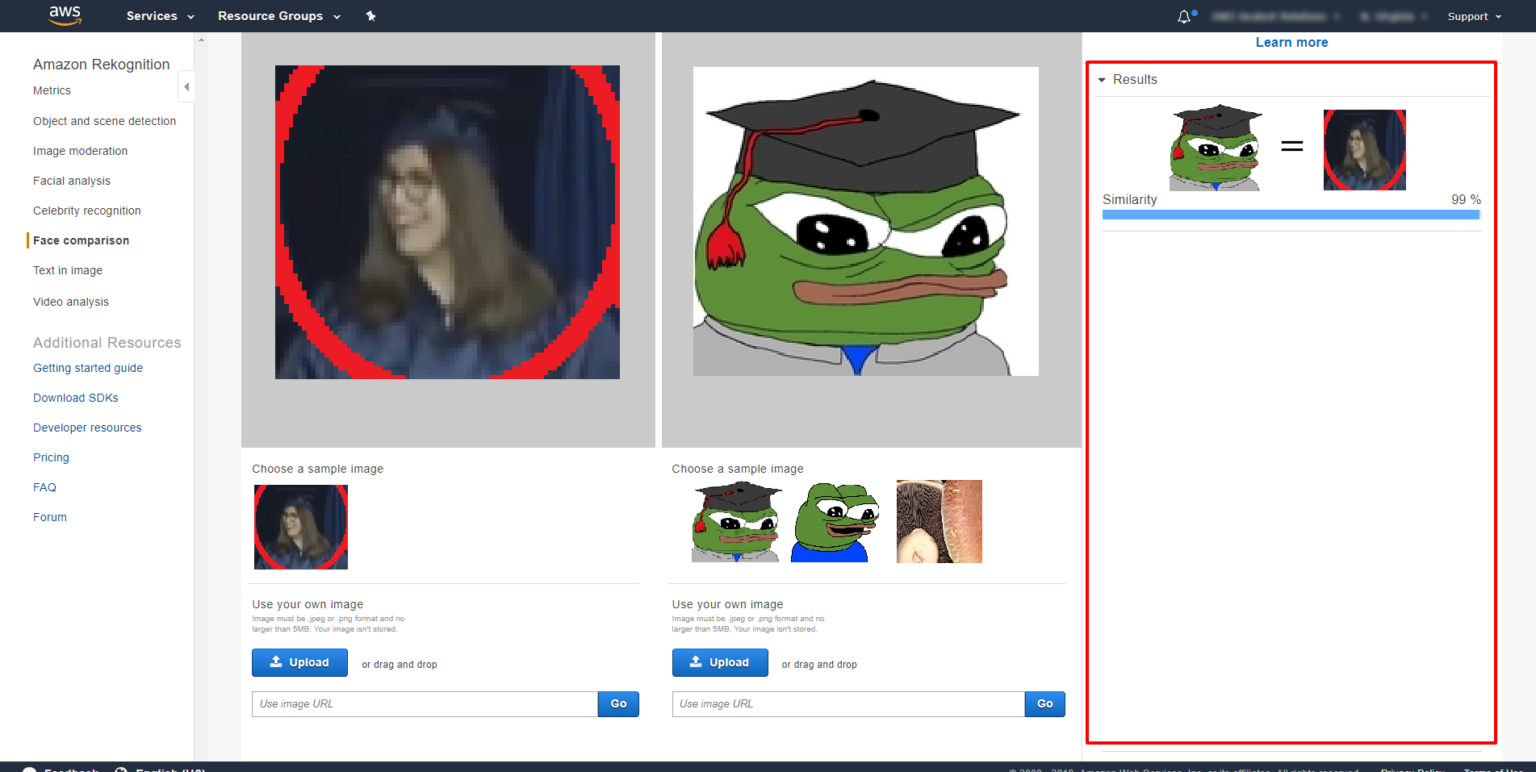Focus the right Use image URL field

pos(848,704)
